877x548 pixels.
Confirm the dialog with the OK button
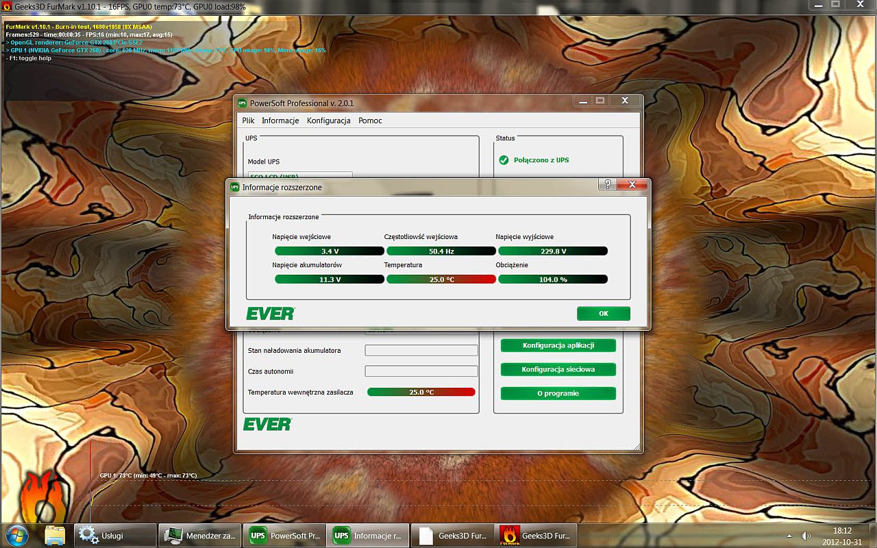point(604,314)
